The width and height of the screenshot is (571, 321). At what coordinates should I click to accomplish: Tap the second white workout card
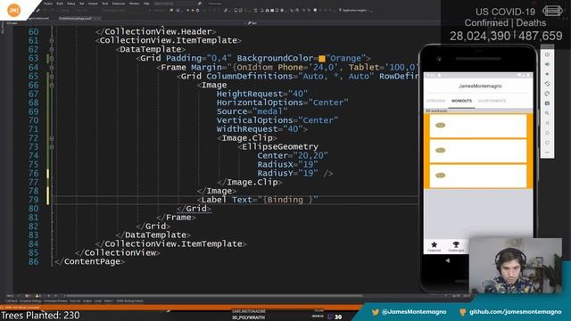[x=478, y=151]
